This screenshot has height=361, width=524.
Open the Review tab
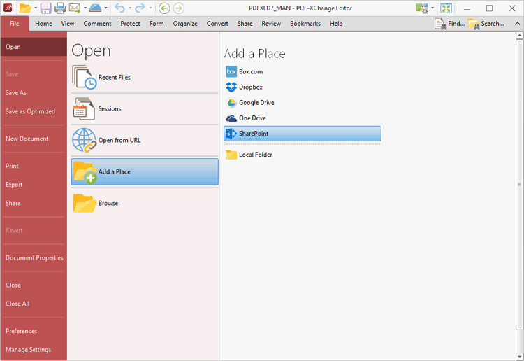pyautogui.click(x=271, y=24)
